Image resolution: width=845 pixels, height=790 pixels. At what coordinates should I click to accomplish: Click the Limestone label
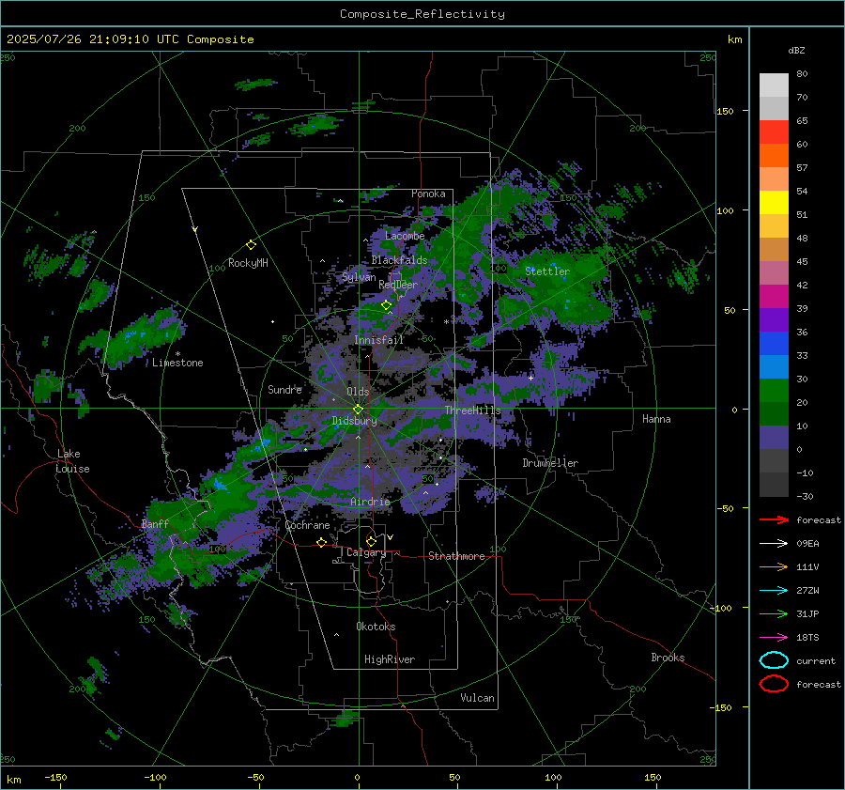pos(177,363)
